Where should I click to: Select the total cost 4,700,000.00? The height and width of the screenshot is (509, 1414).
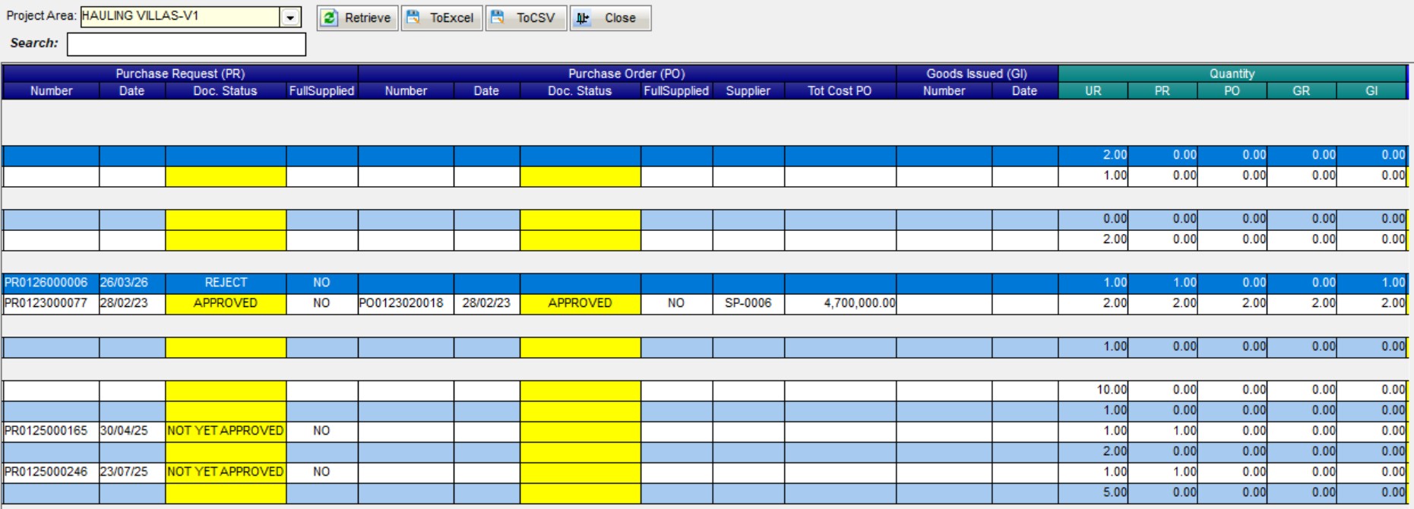840,303
